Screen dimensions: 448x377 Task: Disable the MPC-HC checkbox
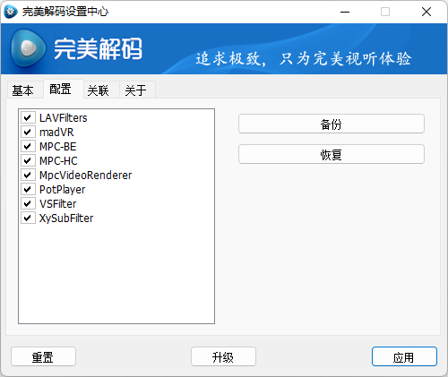click(x=28, y=160)
